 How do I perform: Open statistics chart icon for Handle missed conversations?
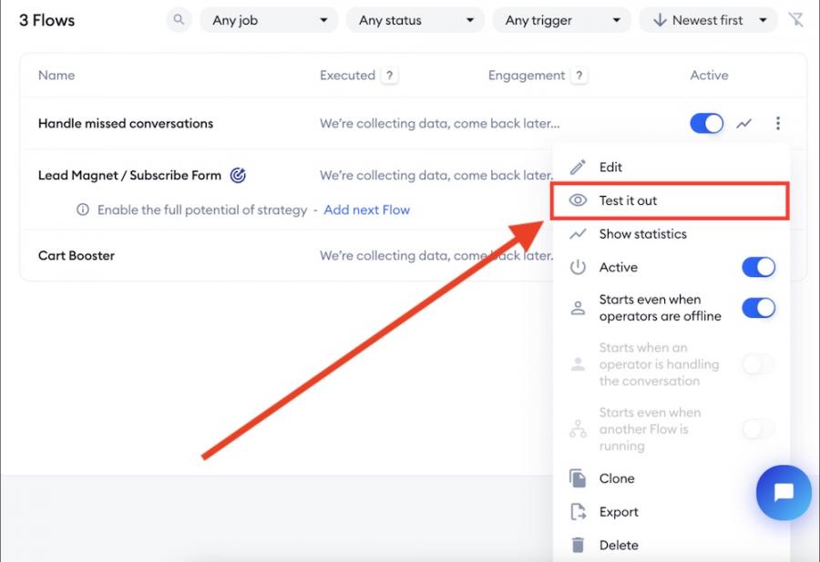(x=744, y=124)
